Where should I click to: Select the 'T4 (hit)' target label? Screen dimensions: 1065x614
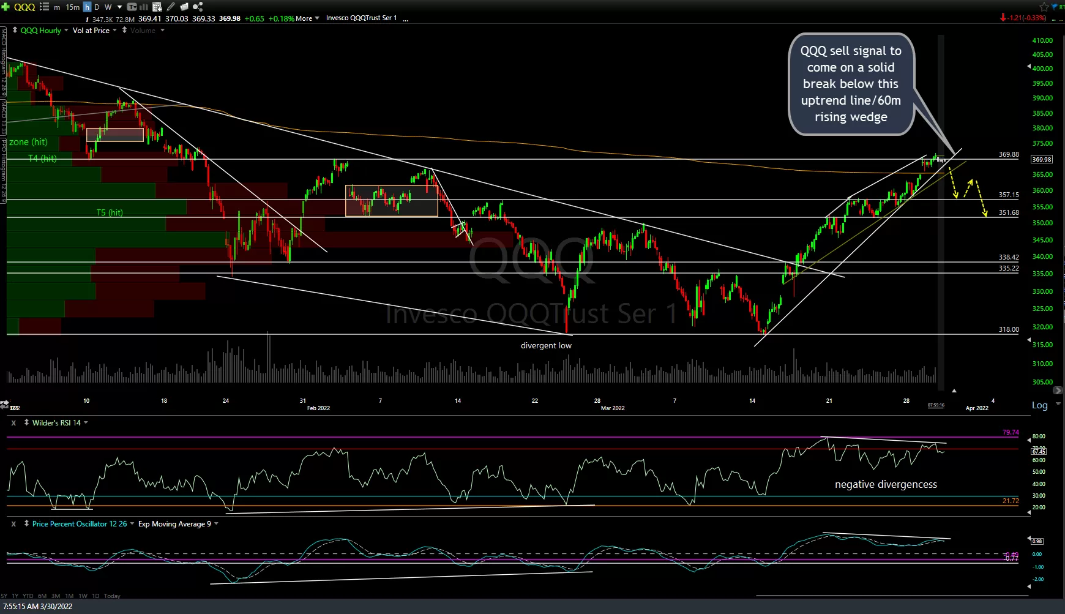point(43,158)
